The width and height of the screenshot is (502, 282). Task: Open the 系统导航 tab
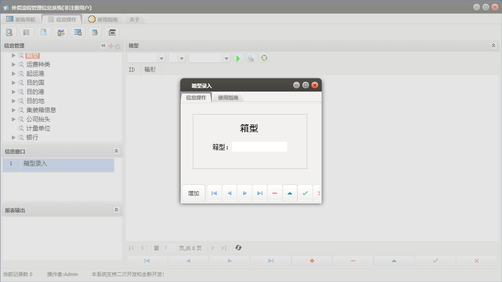[x=21, y=19]
